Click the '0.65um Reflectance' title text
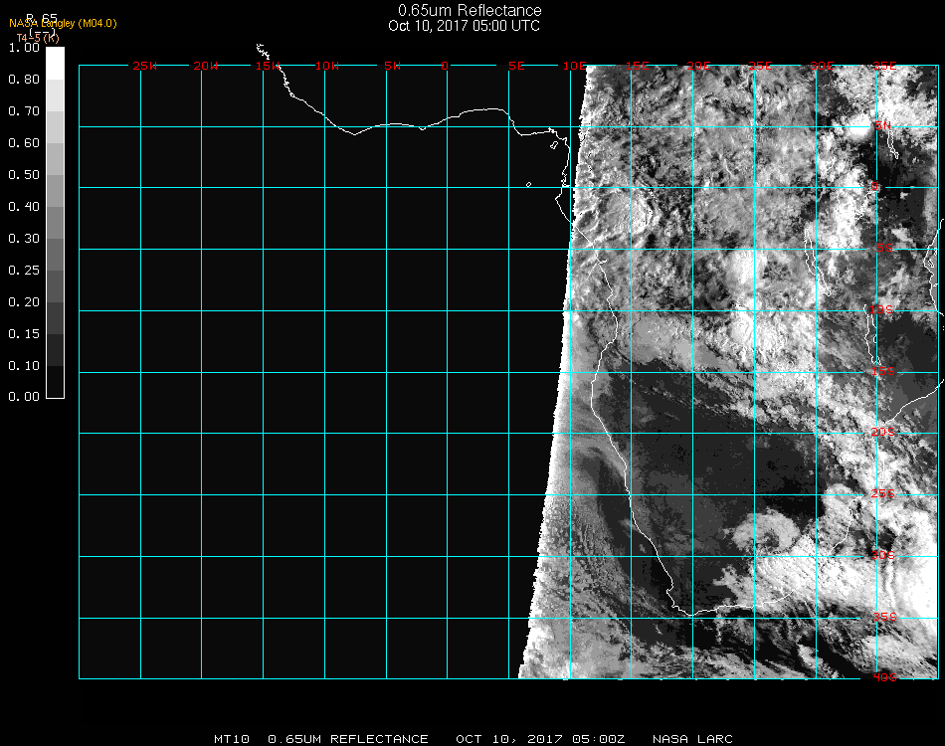The image size is (945, 746). pyautogui.click(x=470, y=11)
